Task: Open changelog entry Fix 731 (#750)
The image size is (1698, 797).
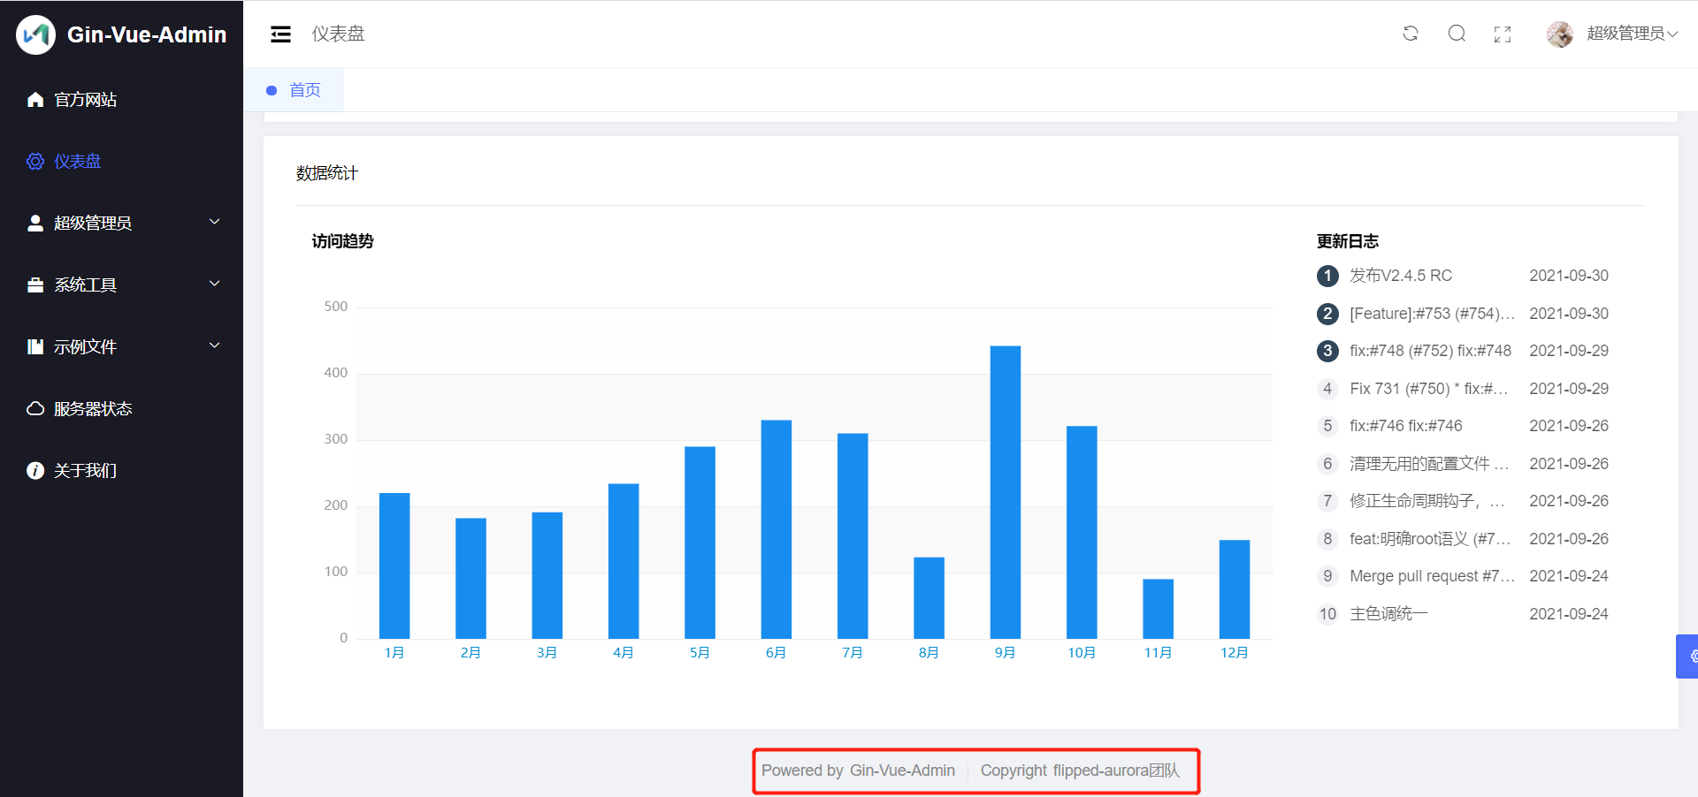Action: tap(1429, 389)
